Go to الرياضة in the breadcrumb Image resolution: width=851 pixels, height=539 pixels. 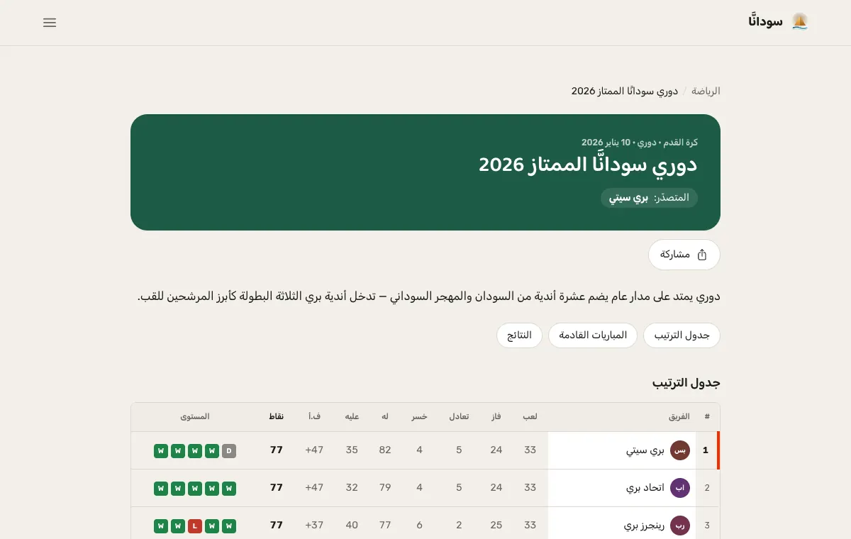tap(706, 91)
